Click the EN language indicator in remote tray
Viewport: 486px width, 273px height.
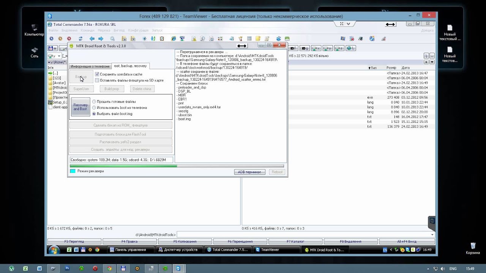(385, 250)
